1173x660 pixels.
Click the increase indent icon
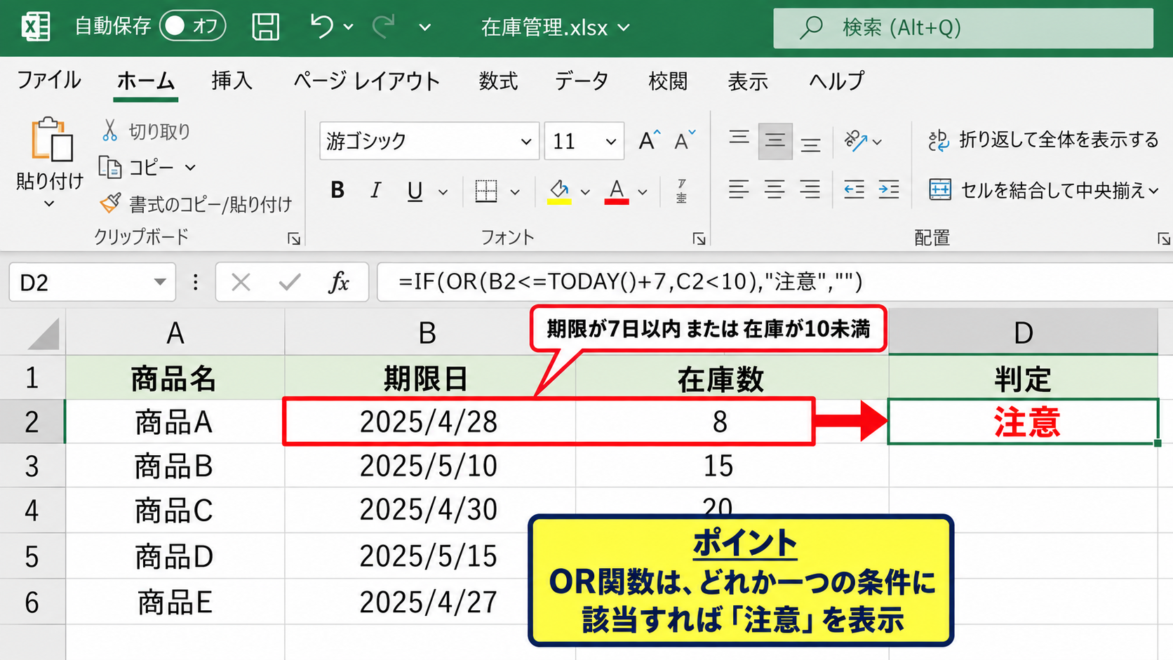pos(889,189)
